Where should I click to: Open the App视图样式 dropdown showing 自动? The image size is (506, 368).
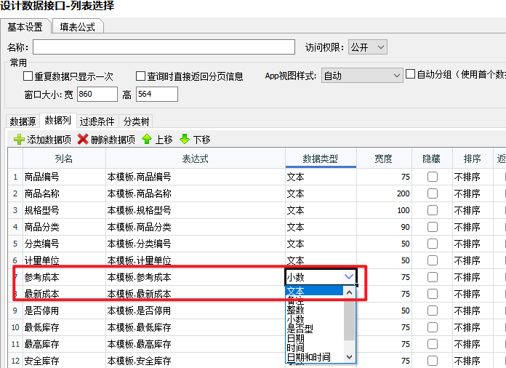point(362,76)
